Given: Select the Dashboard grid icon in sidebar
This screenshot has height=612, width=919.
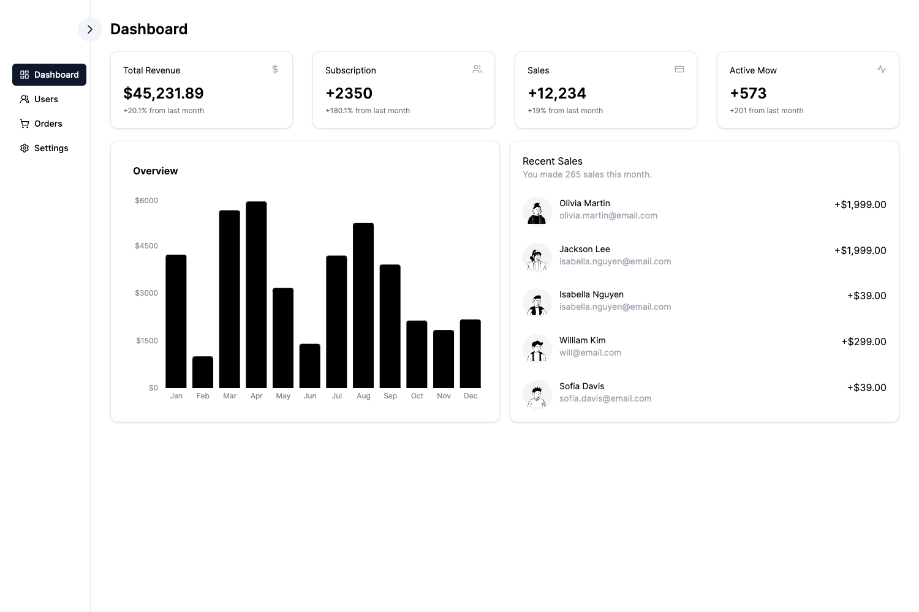Looking at the screenshot, I should [25, 74].
